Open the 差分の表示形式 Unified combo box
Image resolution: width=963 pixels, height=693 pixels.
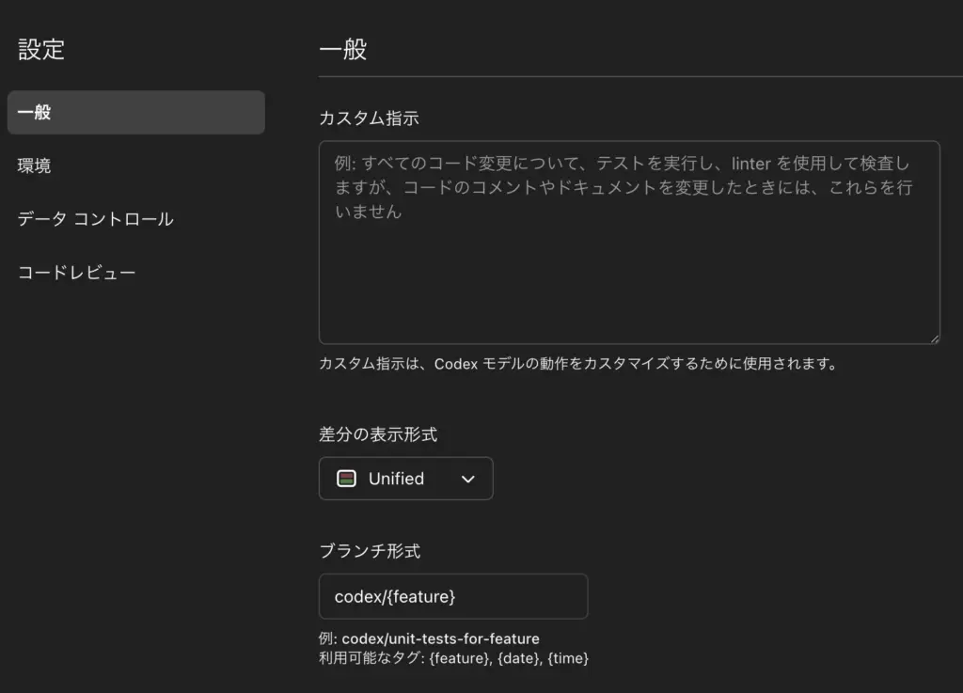coord(405,479)
